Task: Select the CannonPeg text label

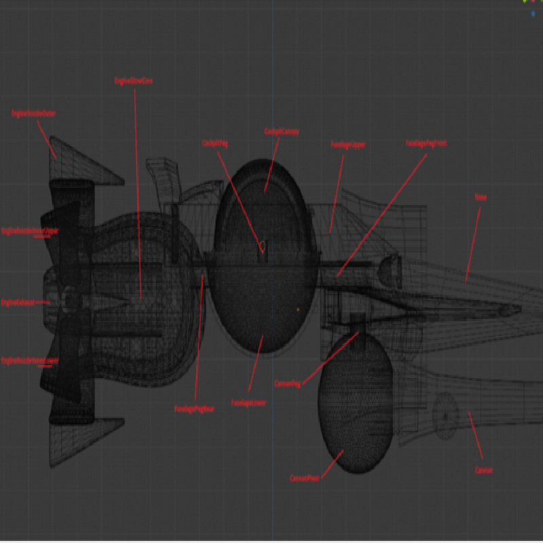Action: [x=287, y=384]
